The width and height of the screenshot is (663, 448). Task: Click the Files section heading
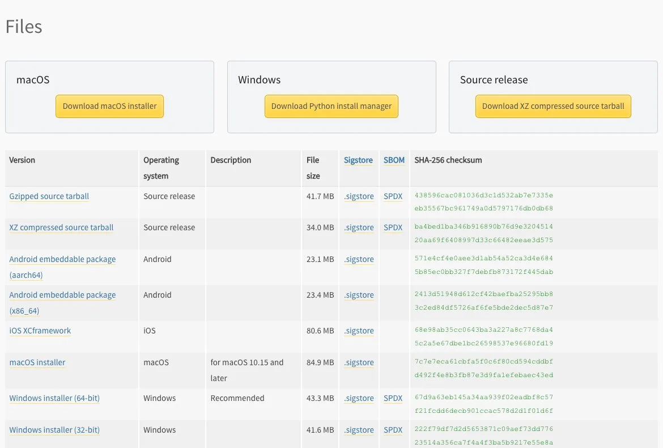tap(24, 27)
